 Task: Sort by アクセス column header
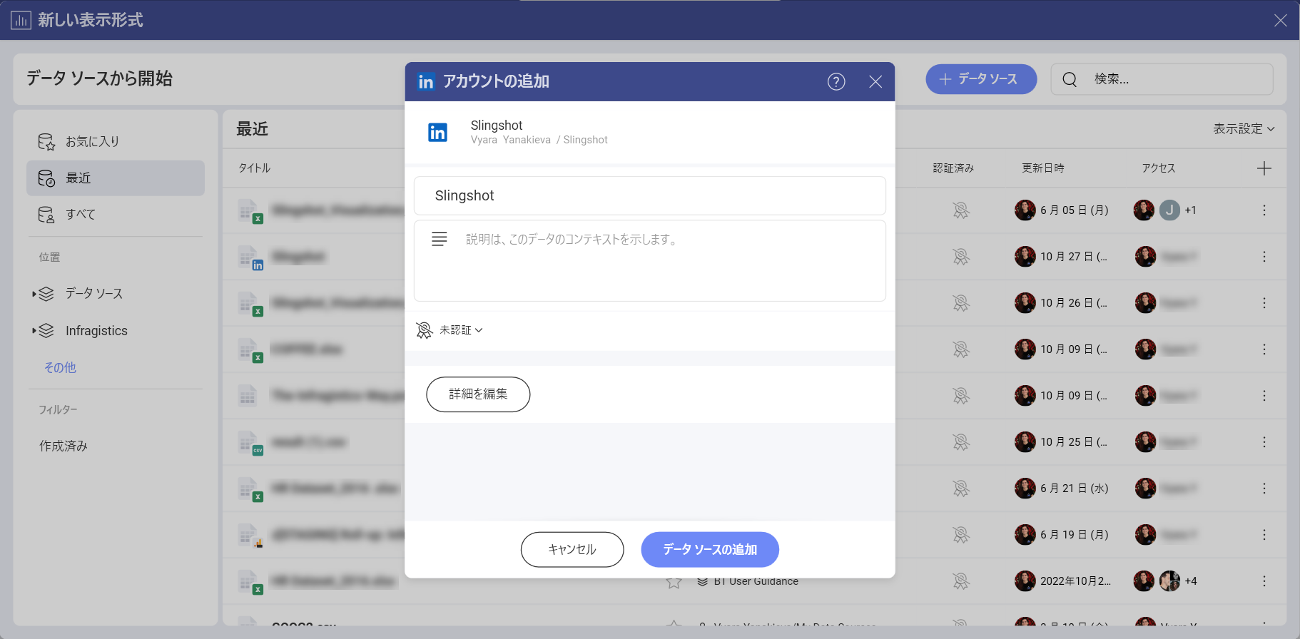click(1159, 168)
